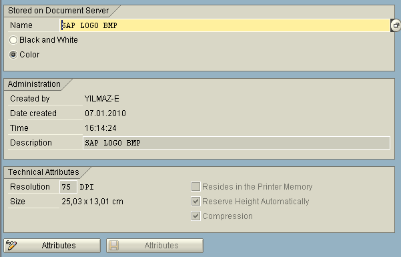This screenshot has height=257, width=401.
Task: Toggle Resides in the Printer Memory checkbox
Action: pyautogui.click(x=195, y=187)
